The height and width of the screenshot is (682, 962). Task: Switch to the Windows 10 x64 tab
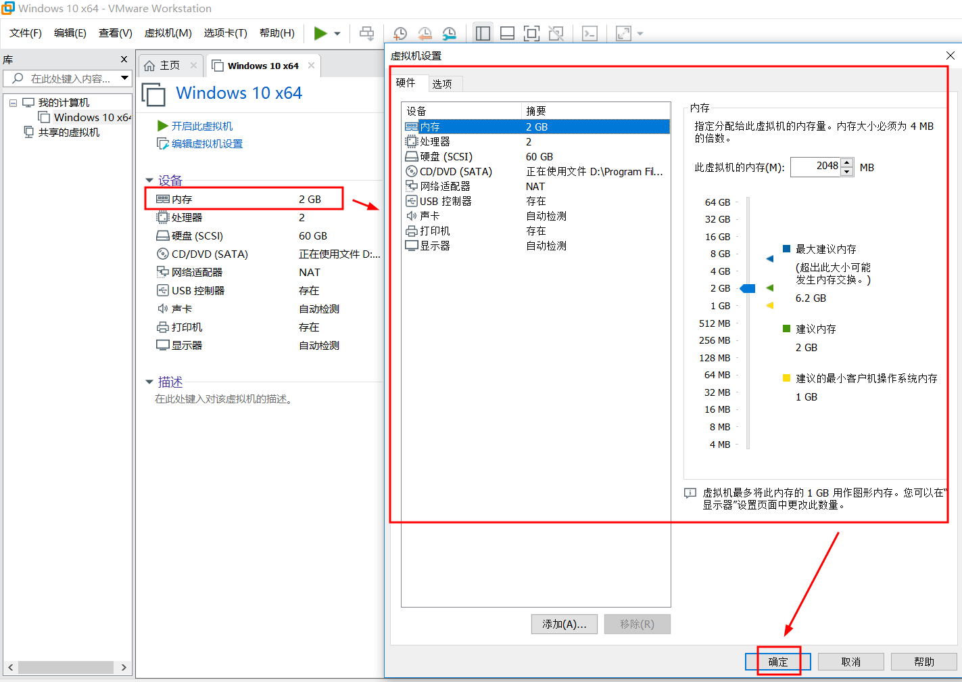263,66
